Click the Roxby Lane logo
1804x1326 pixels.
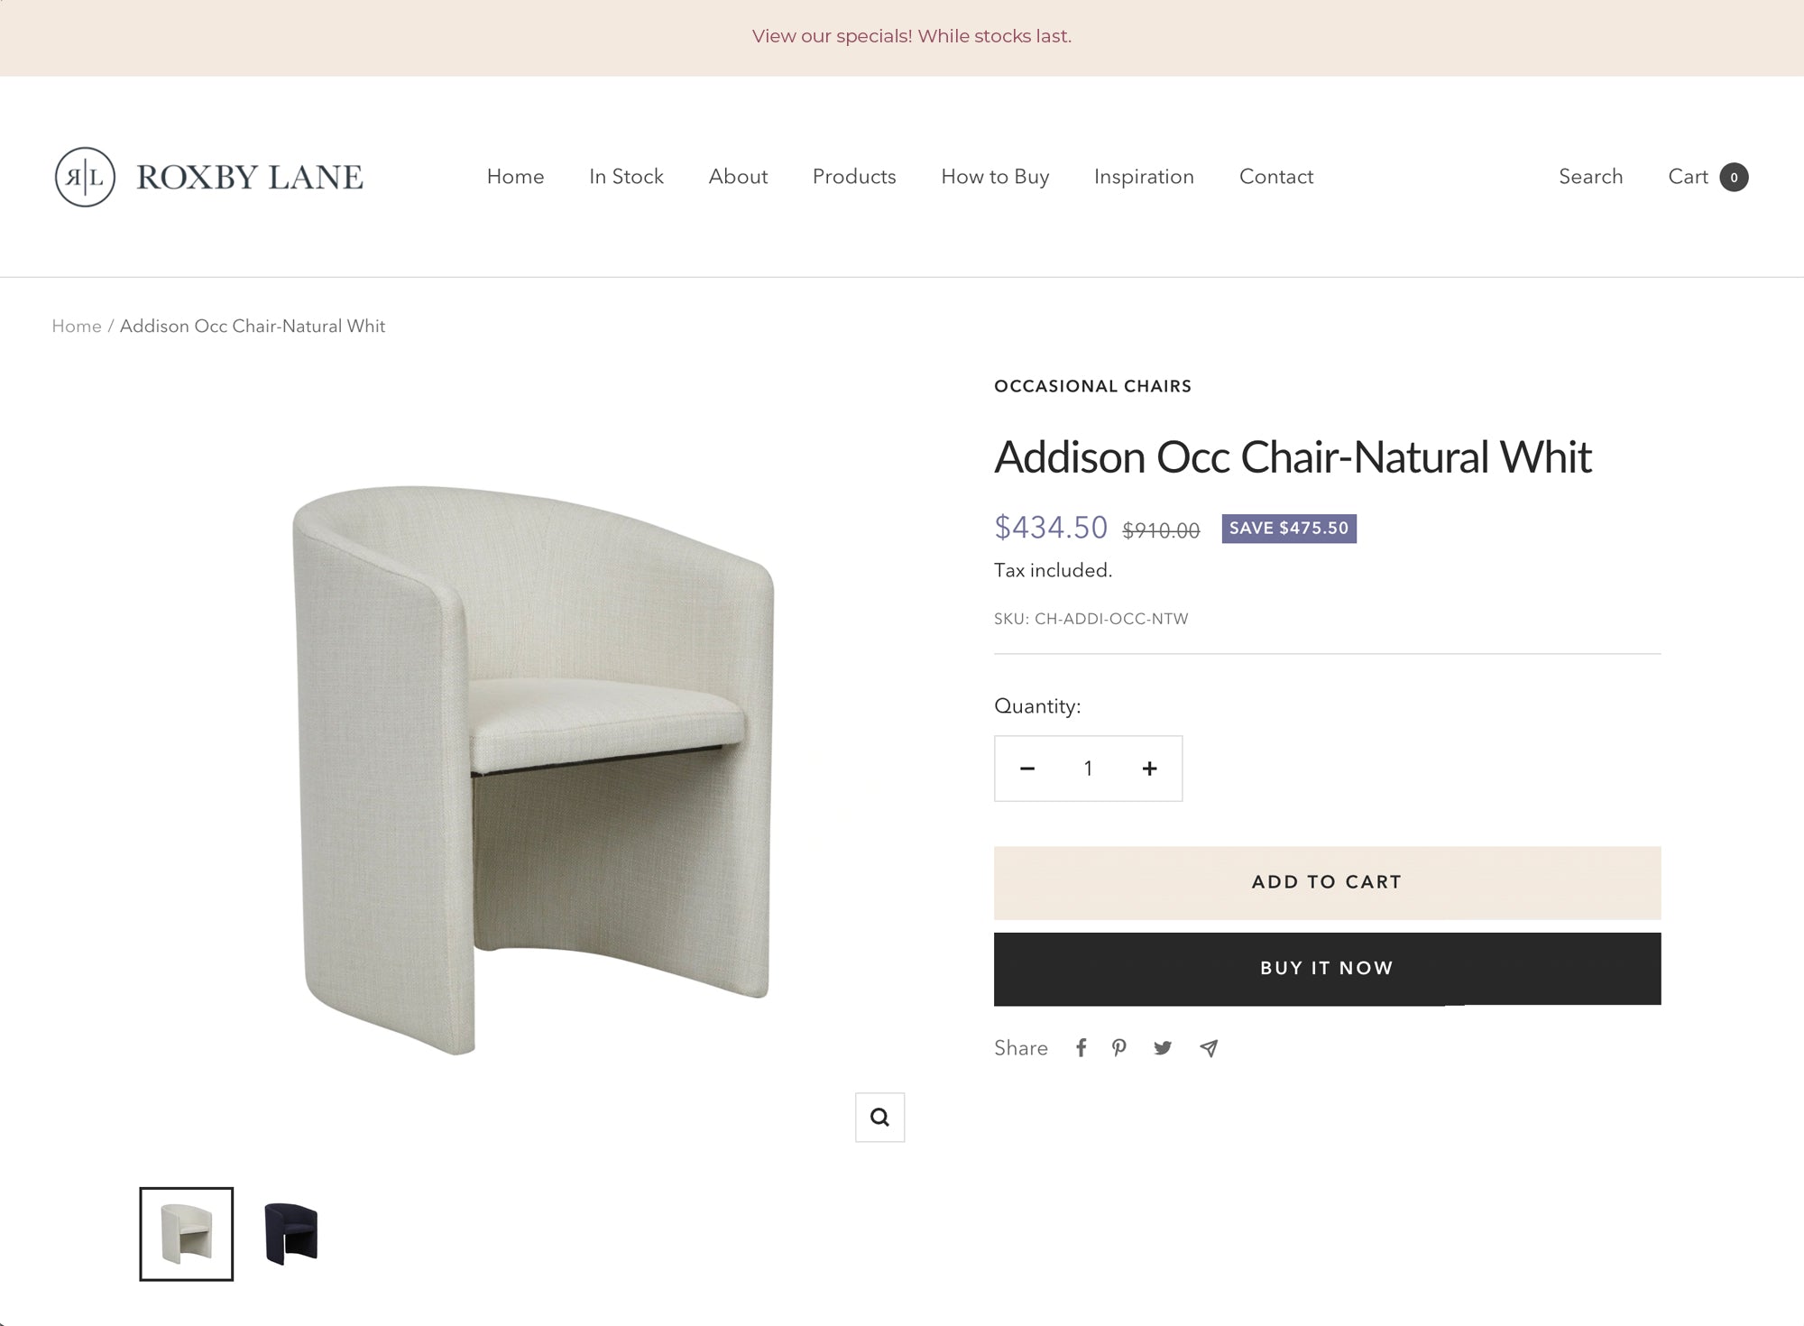(x=208, y=177)
